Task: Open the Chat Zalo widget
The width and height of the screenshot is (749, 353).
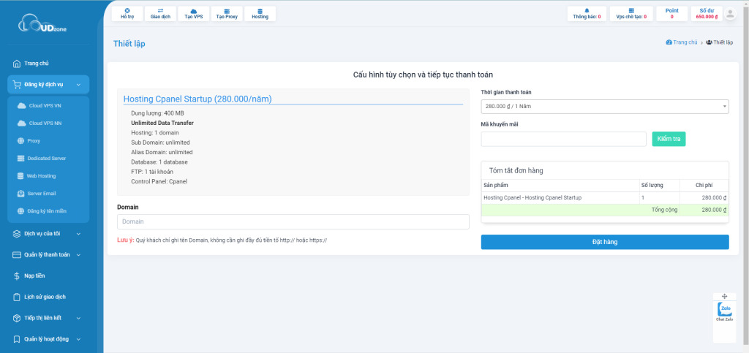Action: pos(723,309)
